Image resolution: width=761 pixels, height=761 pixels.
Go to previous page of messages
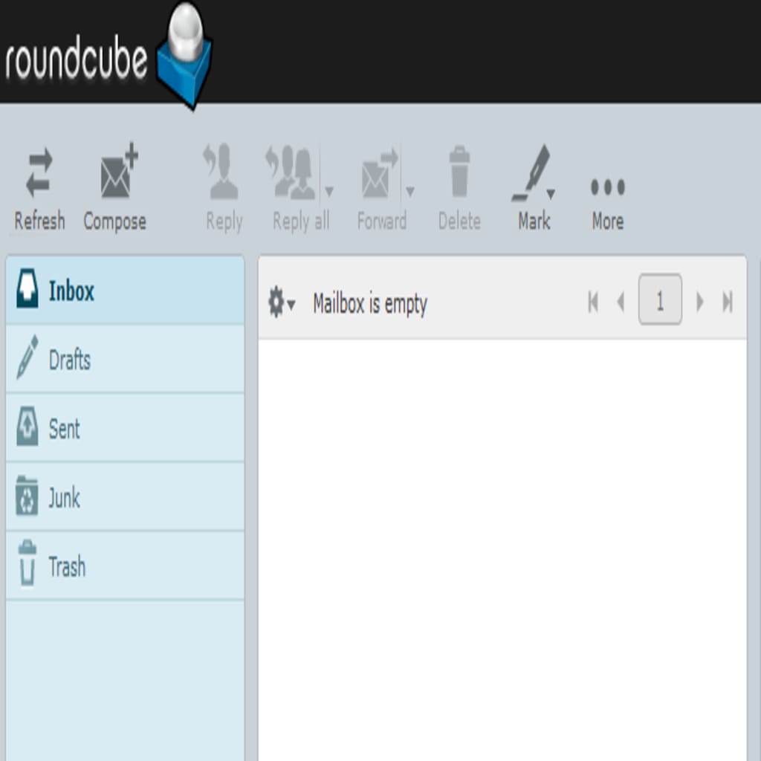621,302
